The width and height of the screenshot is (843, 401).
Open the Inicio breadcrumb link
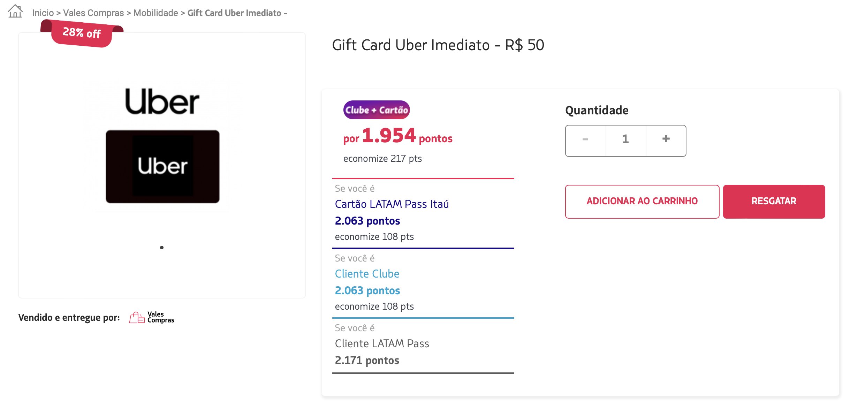43,13
